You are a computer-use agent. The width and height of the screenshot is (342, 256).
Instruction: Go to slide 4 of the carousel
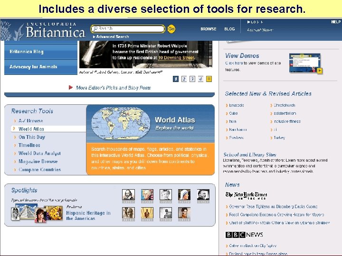click(x=200, y=79)
